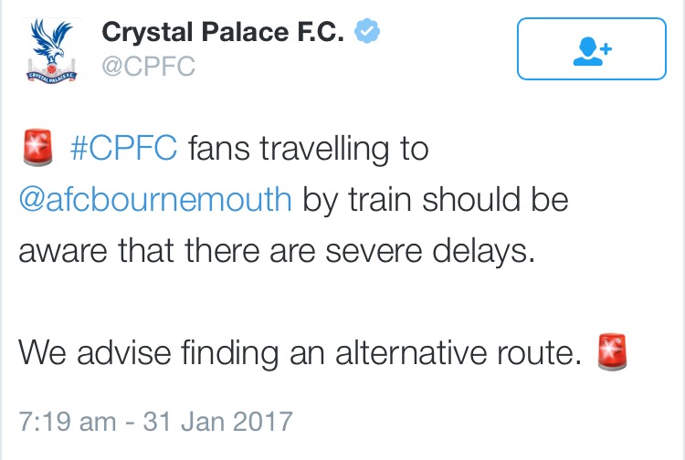This screenshot has height=460, width=685.
Task: Click the @CPFC handle under the name
Action: [x=148, y=67]
